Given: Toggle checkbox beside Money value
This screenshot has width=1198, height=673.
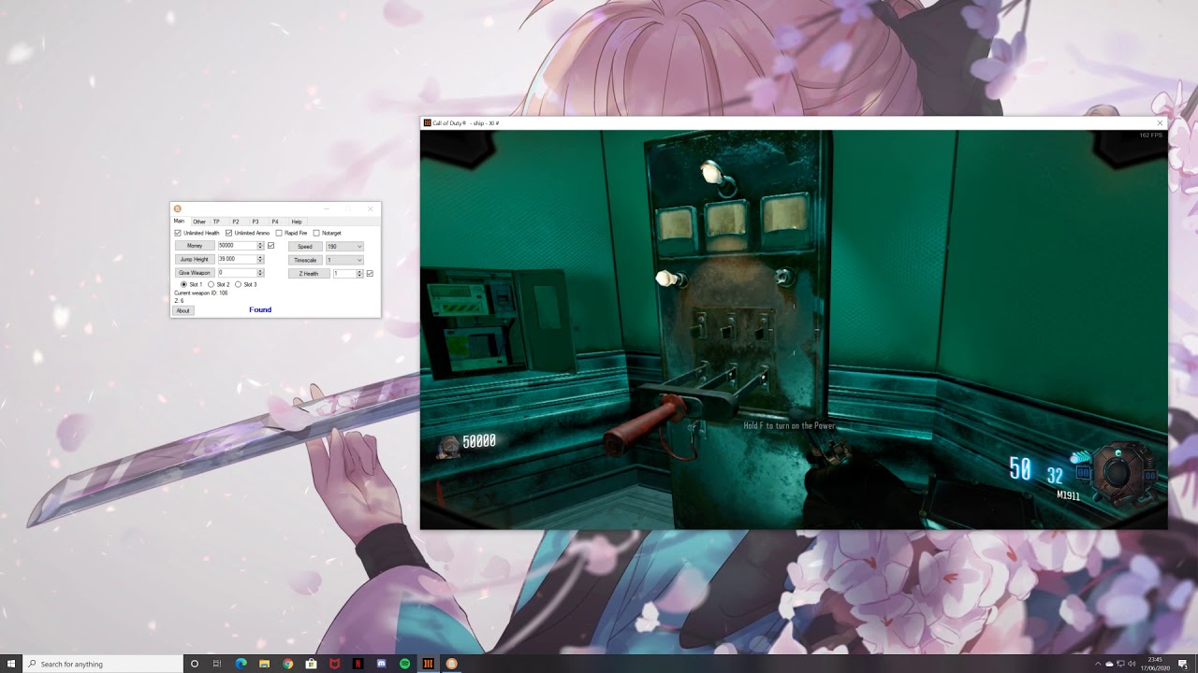Looking at the screenshot, I should (x=270, y=246).
